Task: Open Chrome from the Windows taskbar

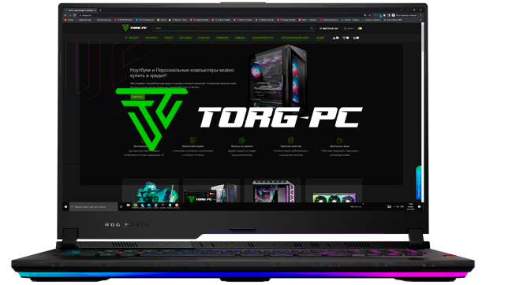Action: tap(135, 205)
